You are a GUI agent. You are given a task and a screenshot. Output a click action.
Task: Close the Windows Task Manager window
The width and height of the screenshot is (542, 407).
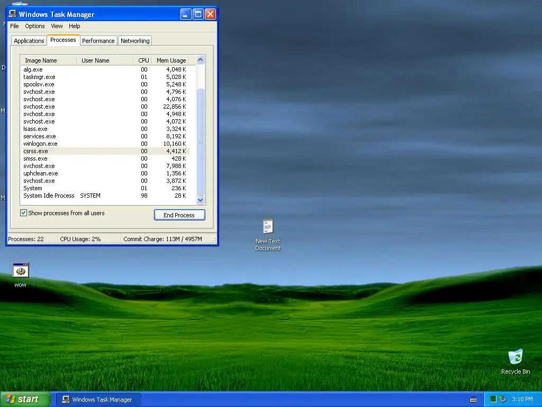click(211, 14)
